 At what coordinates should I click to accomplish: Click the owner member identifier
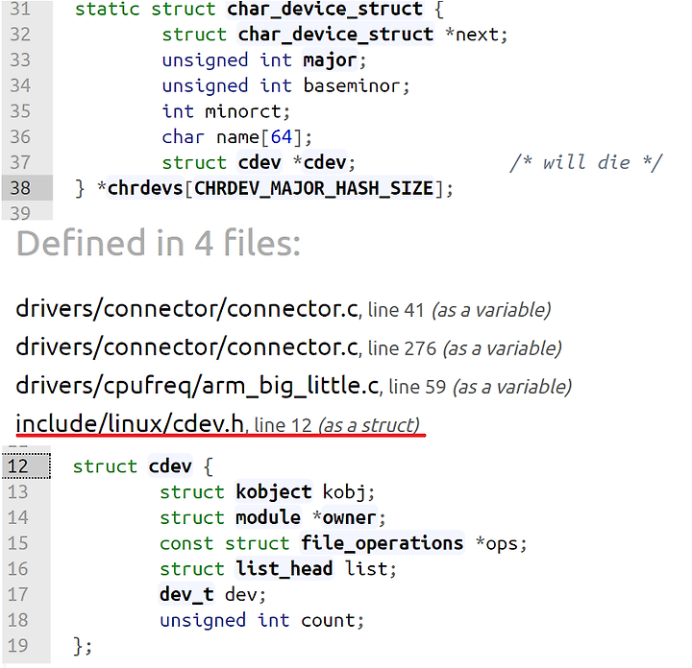[x=349, y=517]
